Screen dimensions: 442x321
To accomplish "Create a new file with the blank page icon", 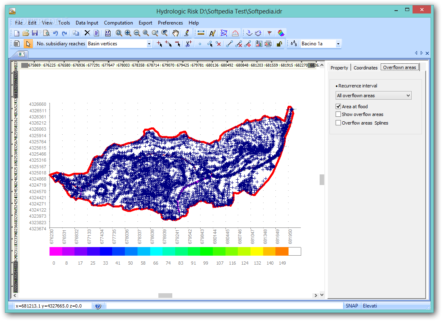I will click(x=17, y=33).
